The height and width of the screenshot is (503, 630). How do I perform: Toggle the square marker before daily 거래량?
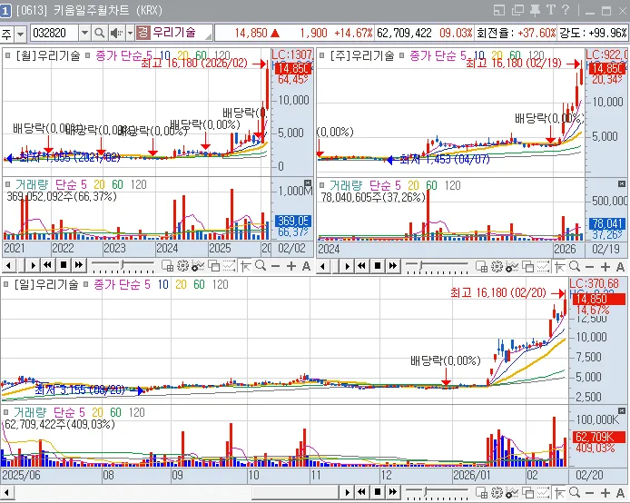click(5, 412)
